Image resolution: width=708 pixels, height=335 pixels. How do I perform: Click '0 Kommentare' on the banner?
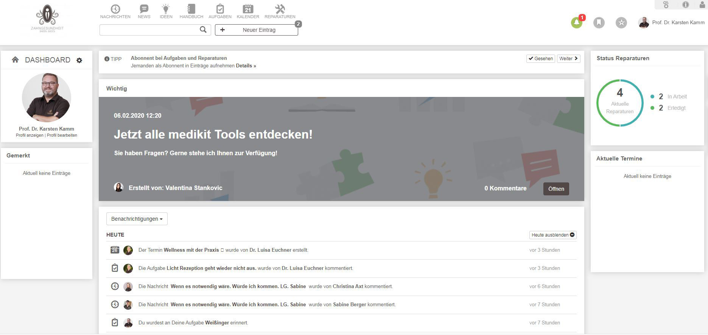click(x=506, y=189)
